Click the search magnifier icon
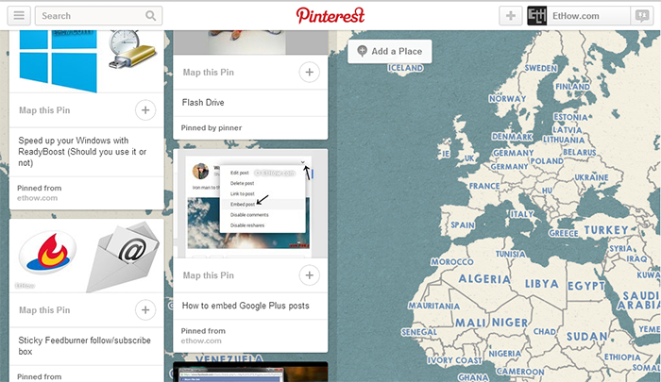The width and height of the screenshot is (661, 382). pos(150,16)
